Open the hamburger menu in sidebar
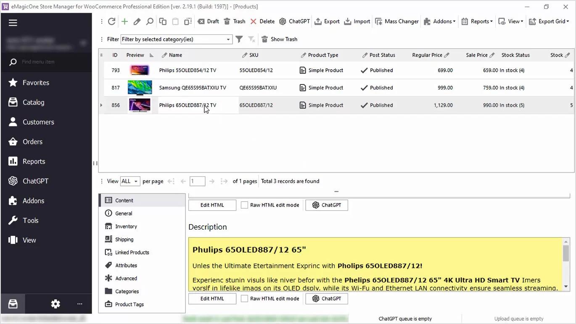Image resolution: width=576 pixels, height=324 pixels. coord(13,23)
